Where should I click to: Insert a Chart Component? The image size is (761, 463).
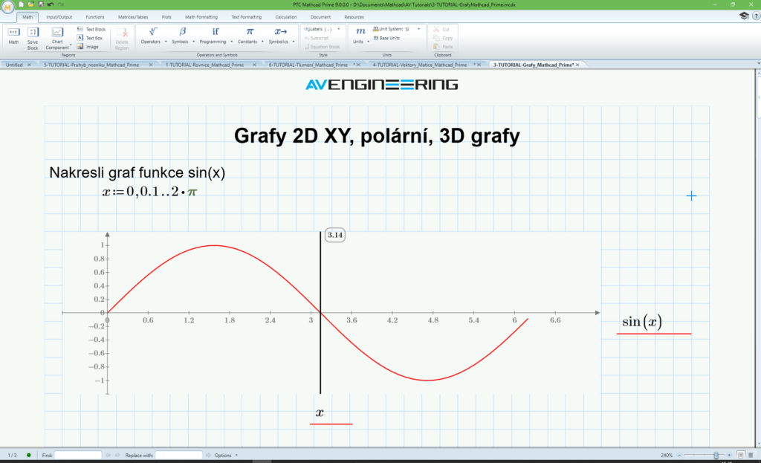tap(57, 39)
